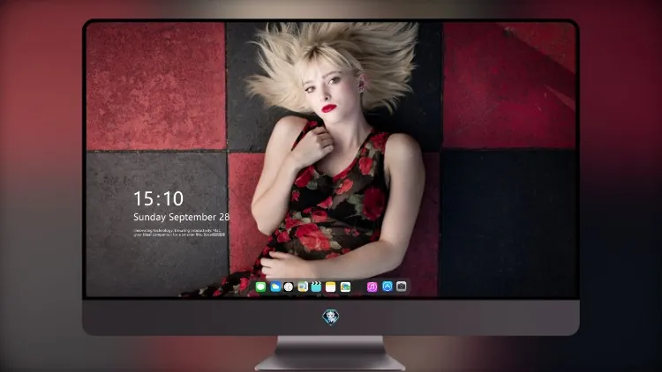662x372 pixels.
Task: Open the Weather app in dock
Action: [x=275, y=286]
